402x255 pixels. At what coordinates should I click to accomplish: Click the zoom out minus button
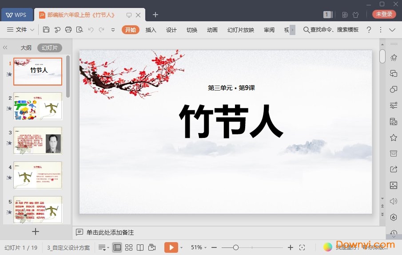pyautogui.click(x=214, y=247)
